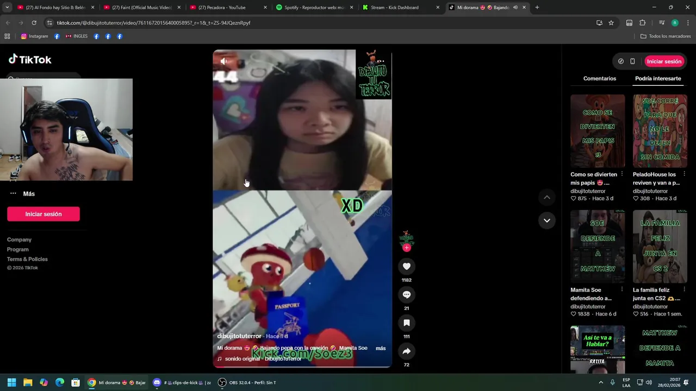
Task: Open options for 'PeladoHouse los reviven' card
Action: (684, 174)
